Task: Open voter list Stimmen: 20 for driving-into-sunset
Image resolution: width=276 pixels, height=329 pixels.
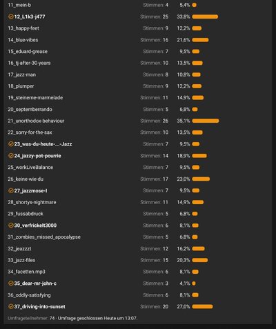Action: pyautogui.click(x=155, y=306)
